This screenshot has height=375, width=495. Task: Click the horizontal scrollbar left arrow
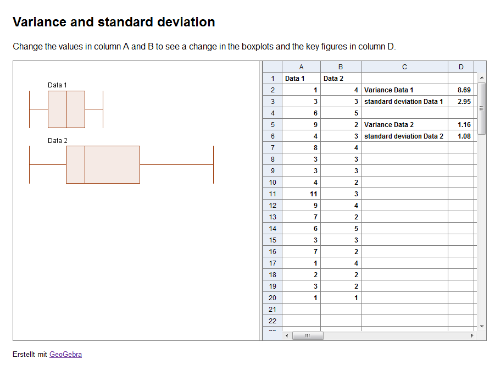click(287, 335)
